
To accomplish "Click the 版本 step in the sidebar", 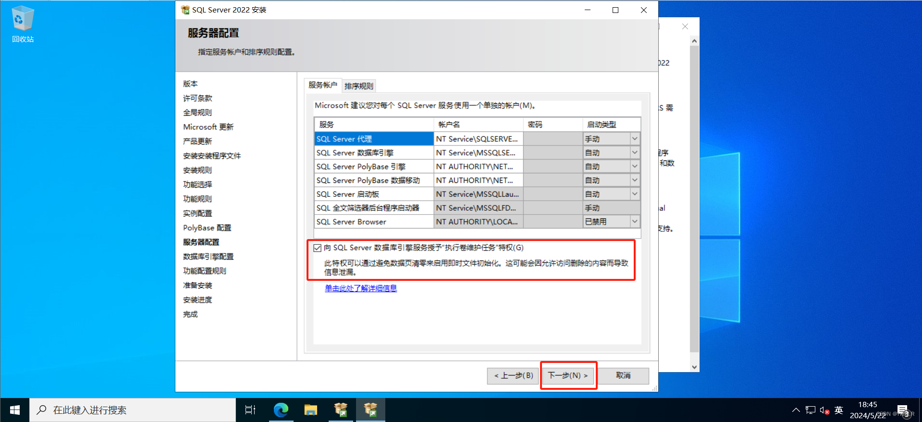I will point(190,84).
